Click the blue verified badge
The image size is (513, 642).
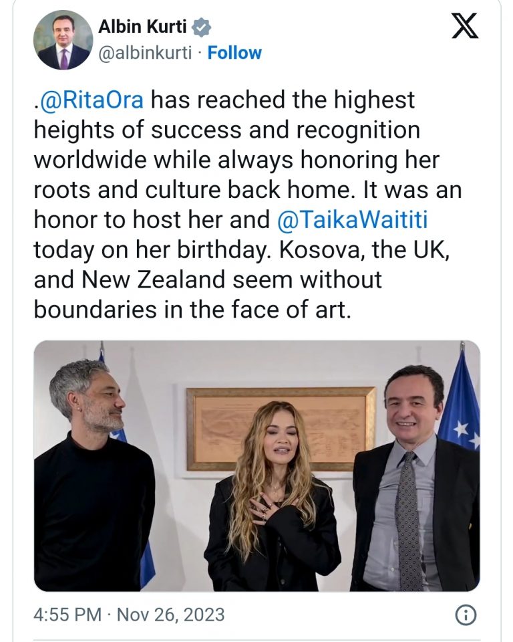(x=202, y=27)
